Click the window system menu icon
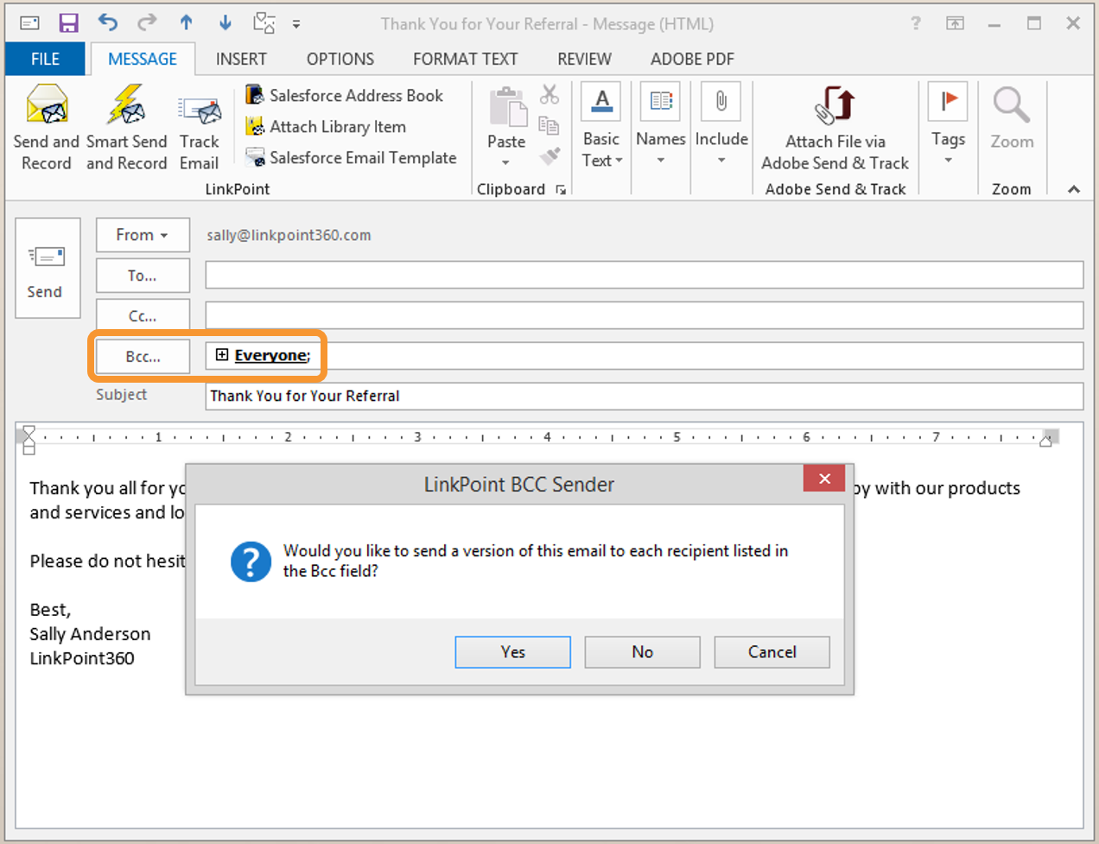1099x844 pixels. point(29,23)
